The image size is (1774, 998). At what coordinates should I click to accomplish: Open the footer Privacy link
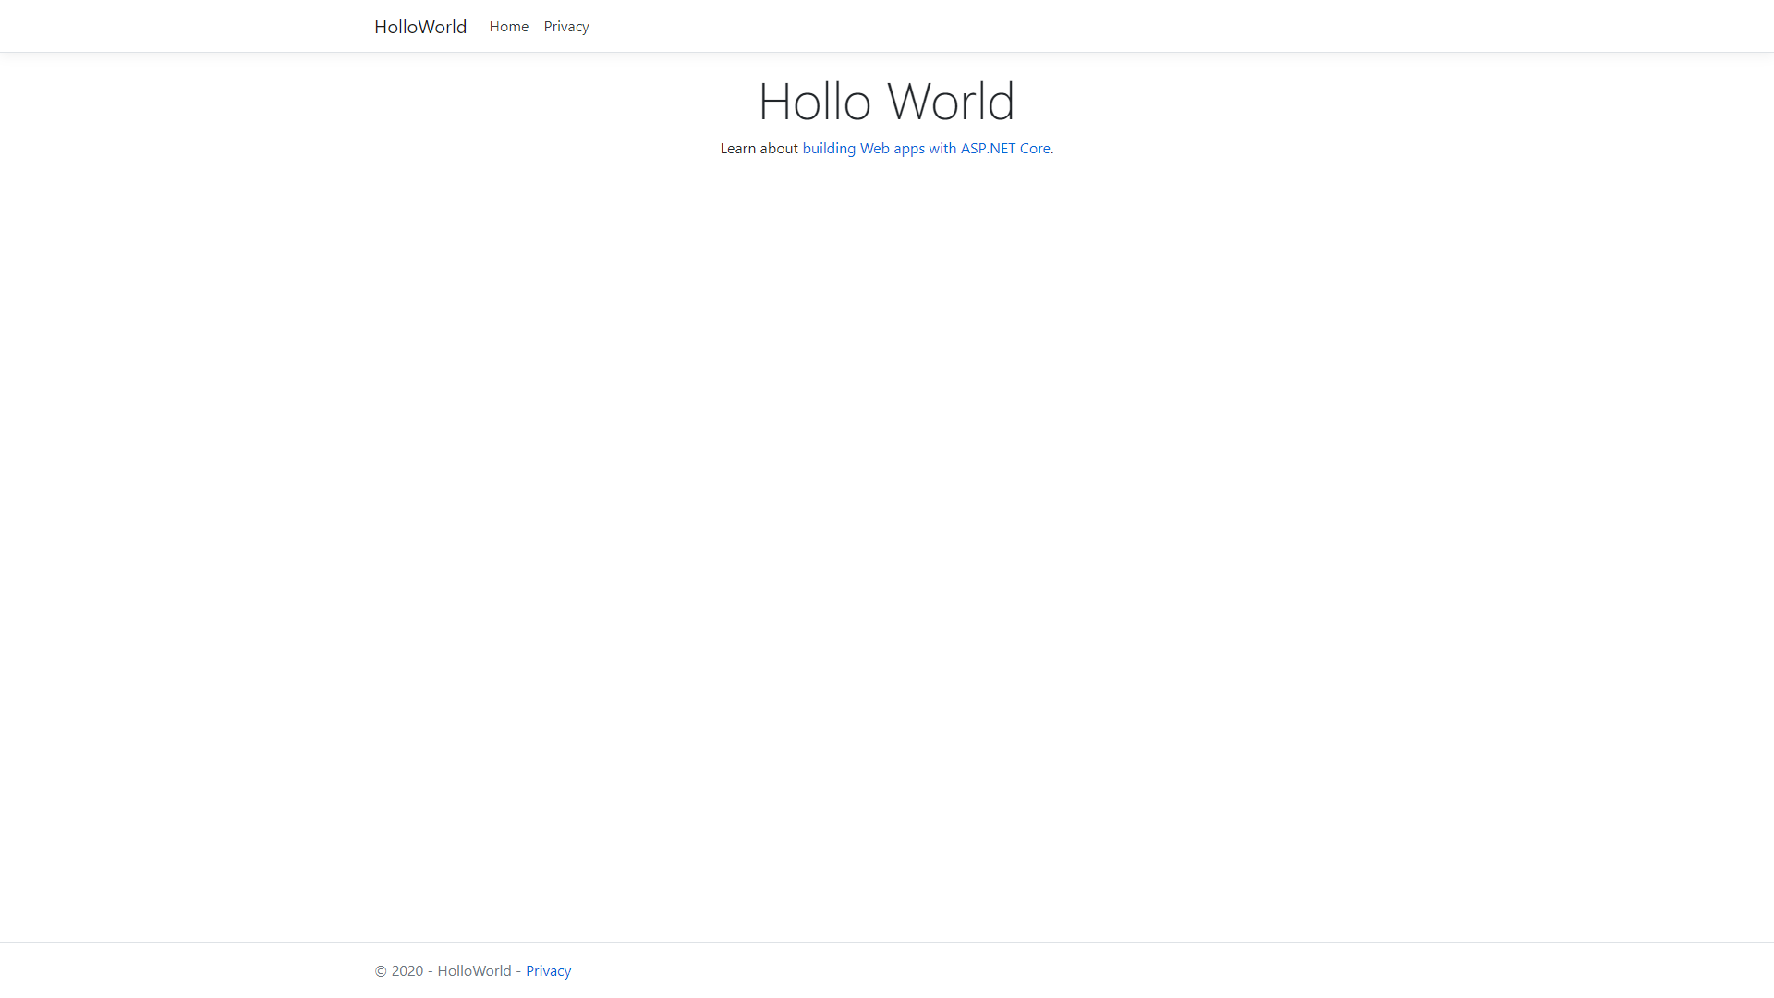point(548,971)
